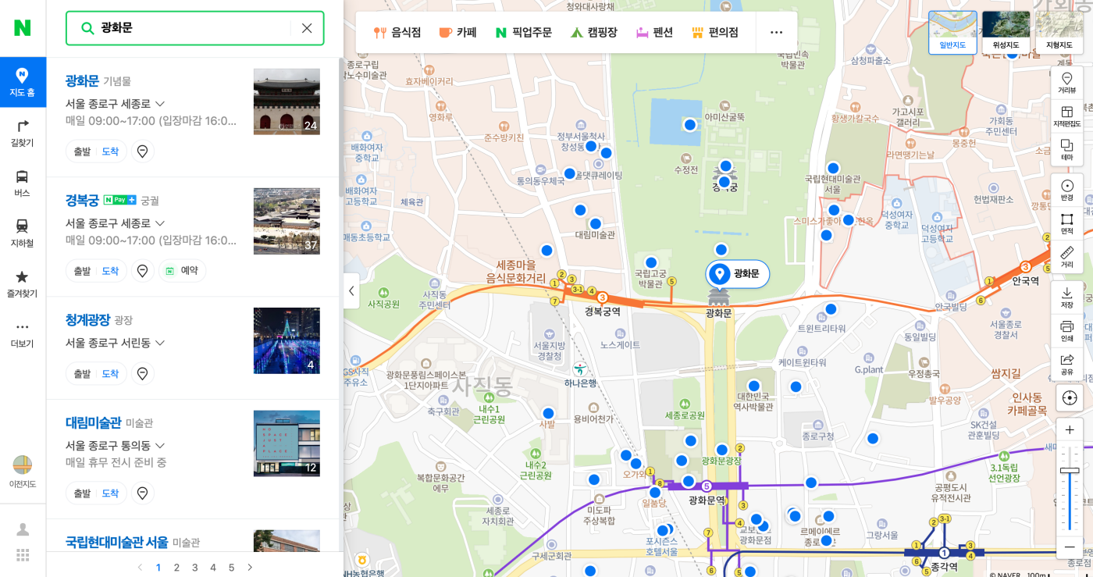Open the 지도 홈 map home

pyautogui.click(x=23, y=81)
